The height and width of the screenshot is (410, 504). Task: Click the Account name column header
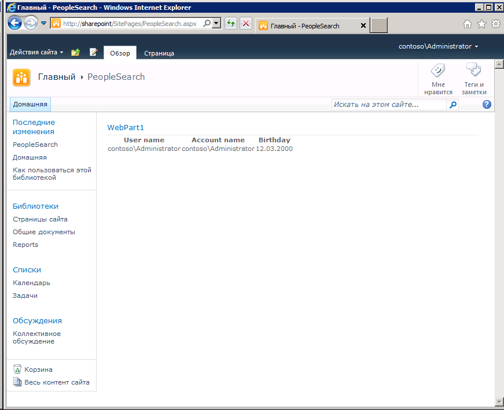(218, 140)
